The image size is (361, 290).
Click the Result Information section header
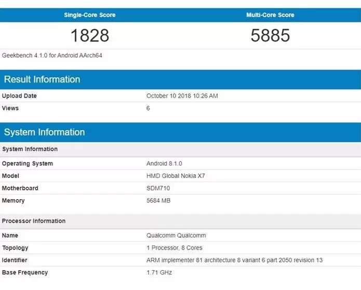tap(42, 79)
